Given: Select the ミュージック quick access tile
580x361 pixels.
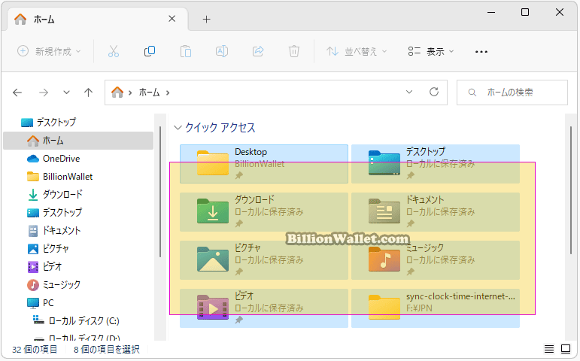Looking at the screenshot, I should (436, 260).
